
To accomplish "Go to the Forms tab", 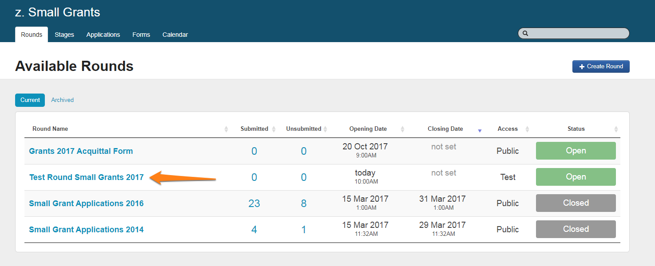I will [141, 35].
